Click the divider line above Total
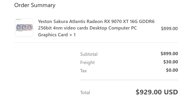Screen dimensions: 192x108 click(129, 80)
